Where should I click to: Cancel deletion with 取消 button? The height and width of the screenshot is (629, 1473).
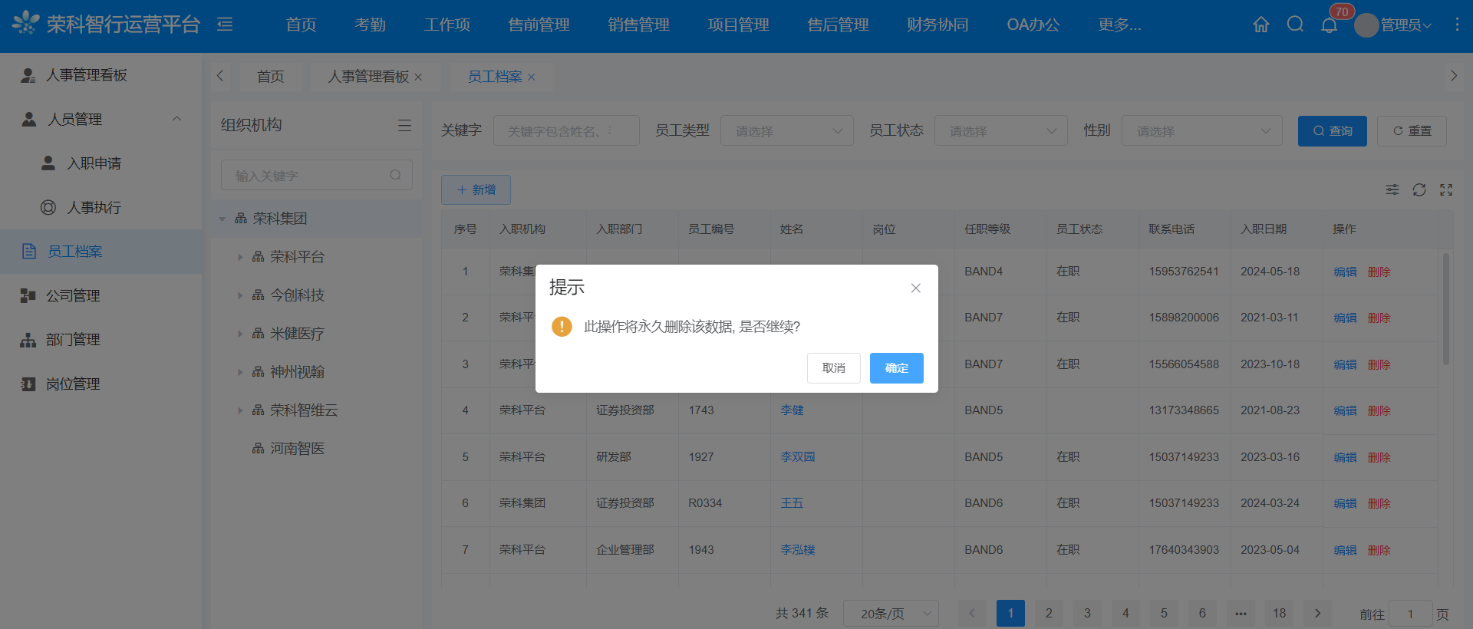833,368
